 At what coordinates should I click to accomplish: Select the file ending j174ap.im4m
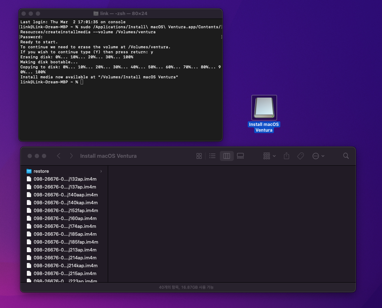[64, 226]
